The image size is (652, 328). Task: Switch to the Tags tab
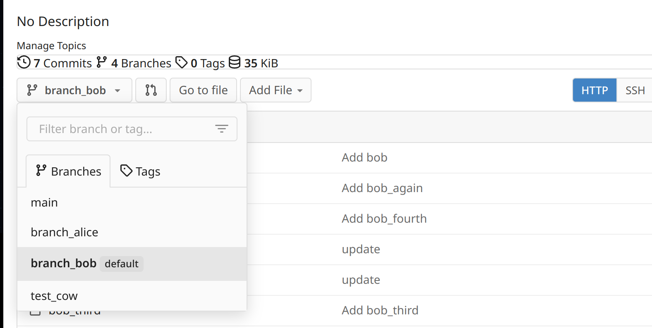click(x=140, y=171)
